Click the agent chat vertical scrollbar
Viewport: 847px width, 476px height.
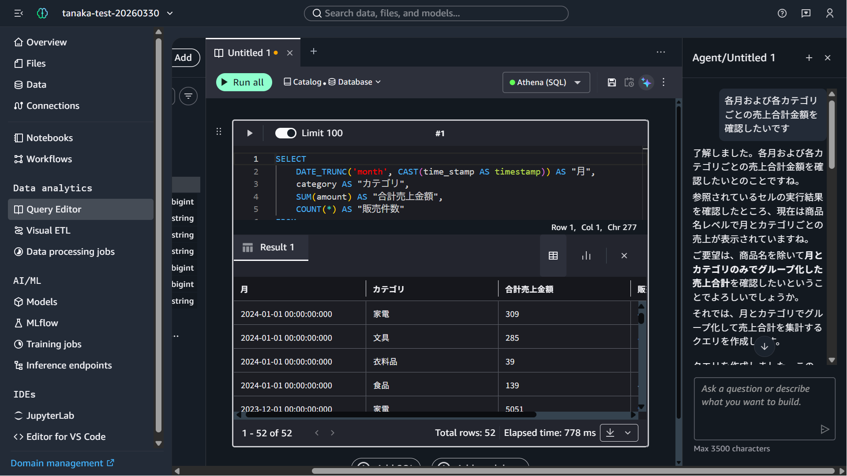click(832, 134)
